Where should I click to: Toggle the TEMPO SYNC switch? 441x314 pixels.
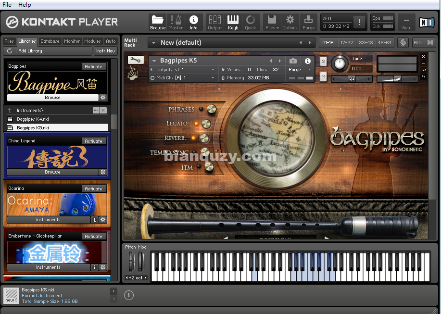(205, 152)
